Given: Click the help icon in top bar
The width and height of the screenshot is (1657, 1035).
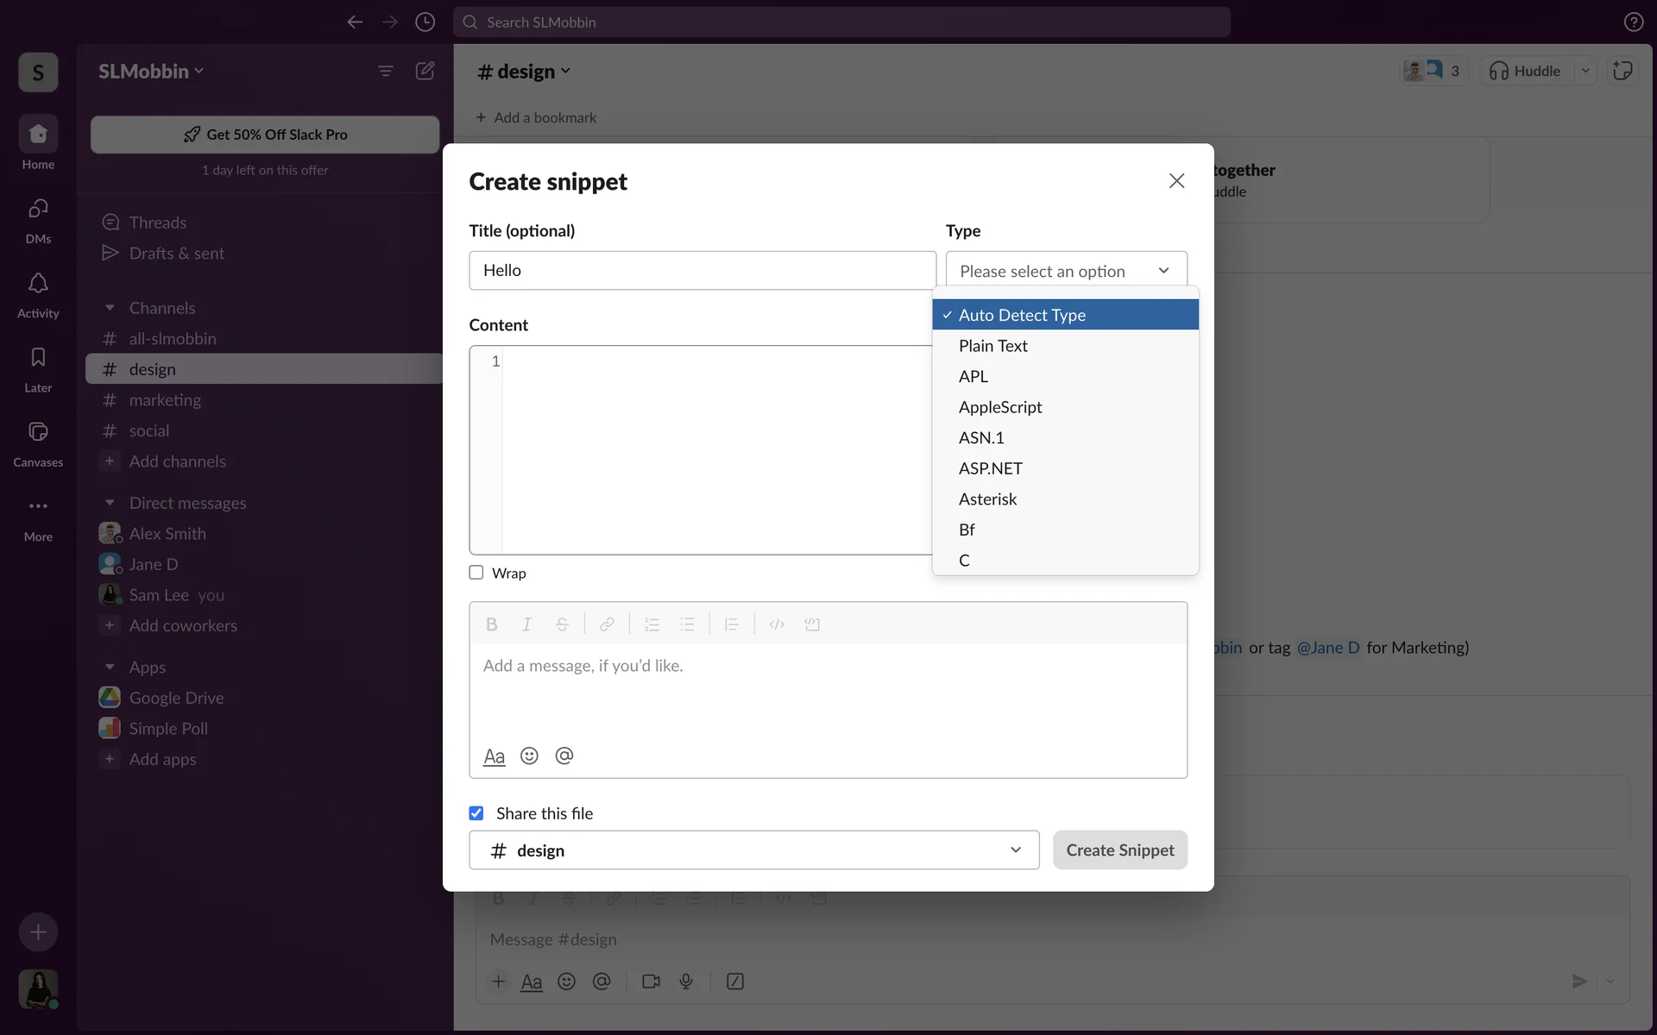Looking at the screenshot, I should [1633, 22].
